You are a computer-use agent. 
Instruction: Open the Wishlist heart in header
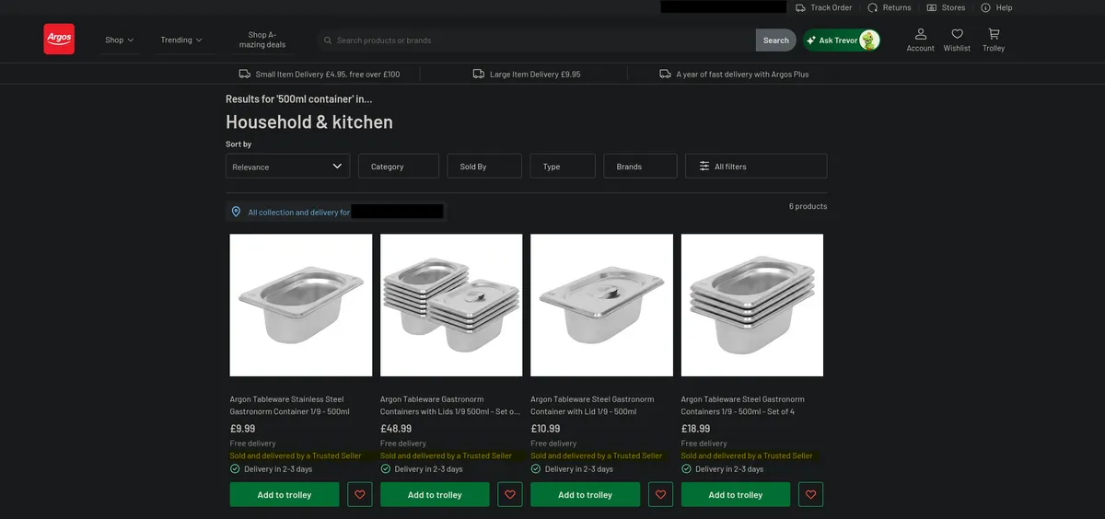tap(957, 34)
